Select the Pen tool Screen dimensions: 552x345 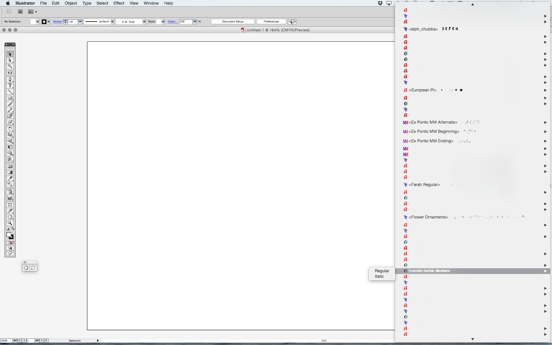tap(10, 79)
